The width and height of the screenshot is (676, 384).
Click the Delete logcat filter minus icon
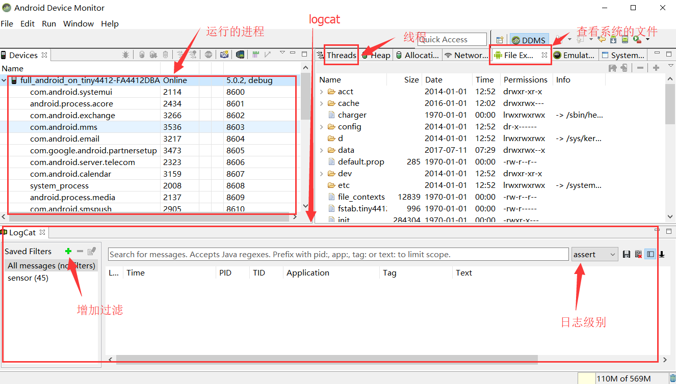pos(80,251)
